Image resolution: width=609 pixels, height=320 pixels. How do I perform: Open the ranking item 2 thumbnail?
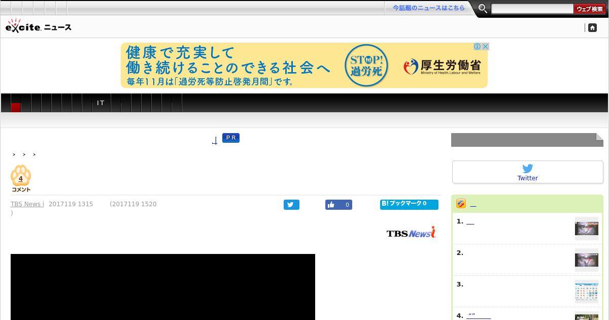(587, 260)
